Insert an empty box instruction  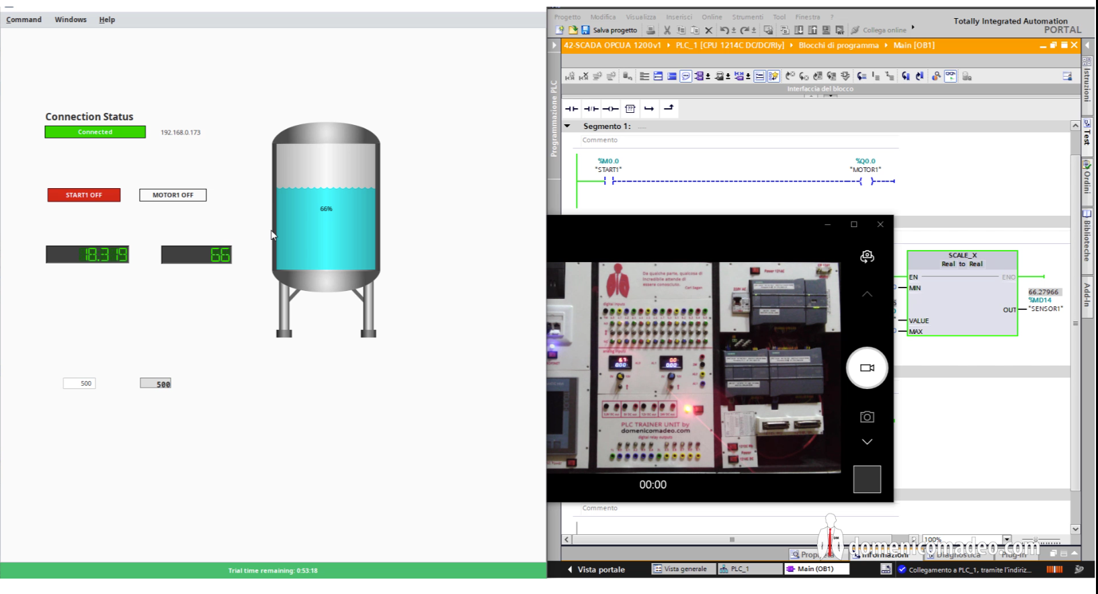[x=630, y=108]
